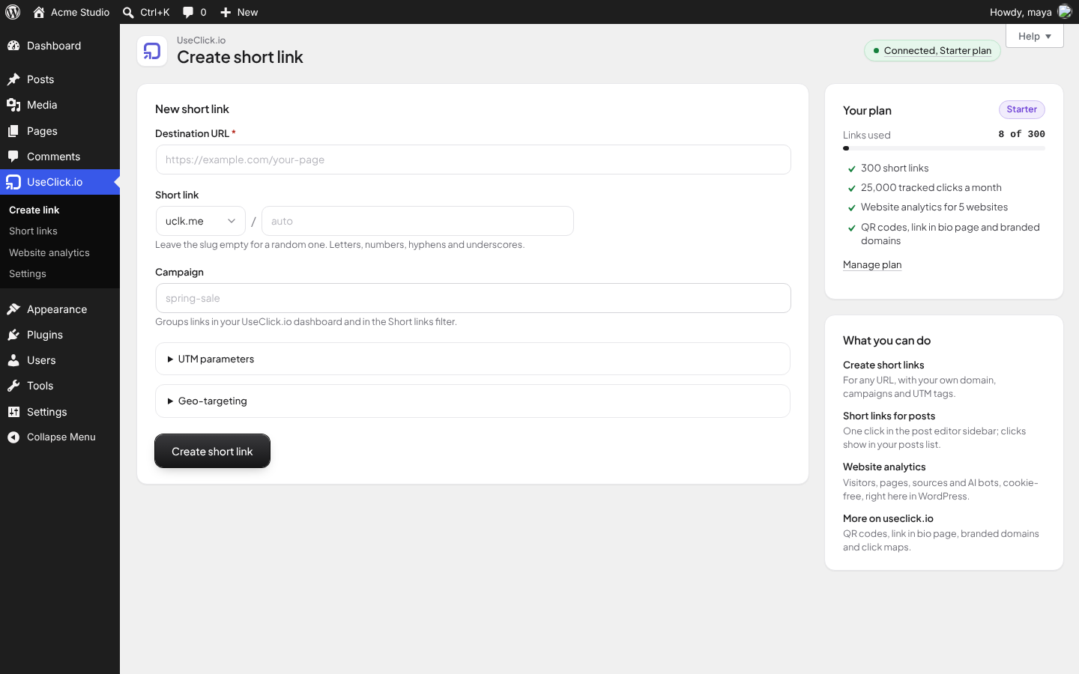Focus the Destination URL field
This screenshot has height=674, width=1079.
click(x=473, y=160)
